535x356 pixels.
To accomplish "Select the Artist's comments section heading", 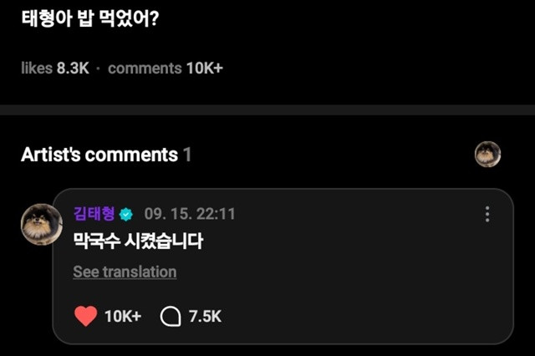I will tap(99, 155).
